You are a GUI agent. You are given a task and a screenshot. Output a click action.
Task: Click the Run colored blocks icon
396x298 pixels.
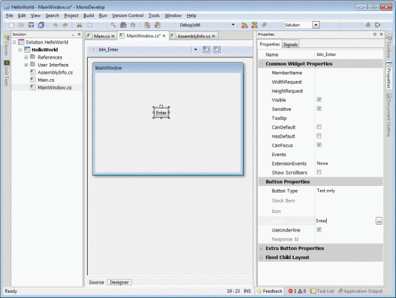tap(244, 25)
